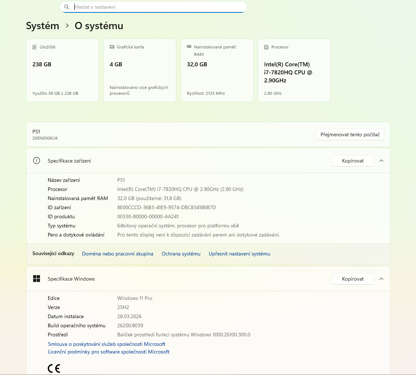416x375 pixels.
Task: Open Doména nebo pracovní skupina link
Action: [117, 254]
